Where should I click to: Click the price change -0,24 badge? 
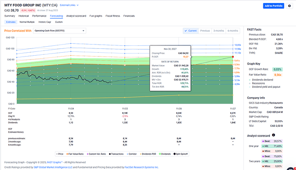[x=28, y=10]
